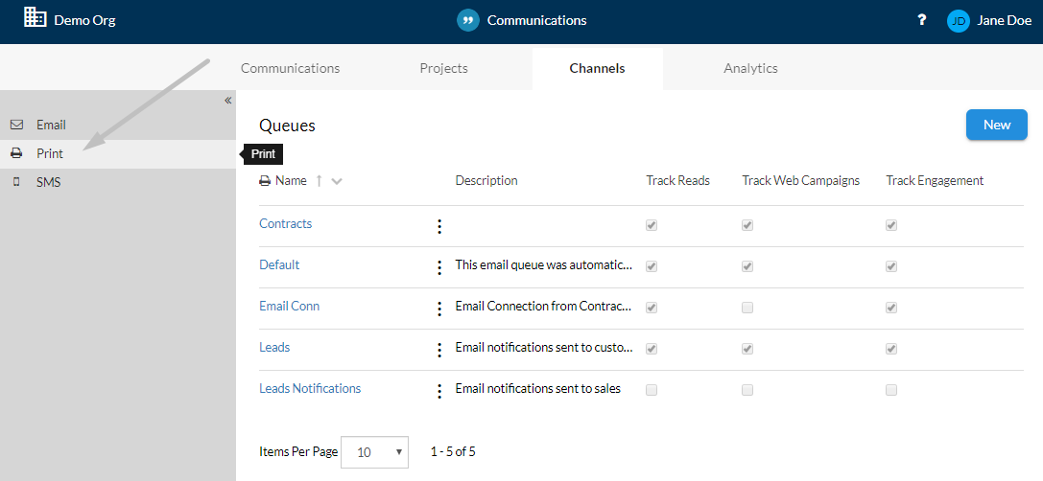The width and height of the screenshot is (1043, 481).
Task: Open the Leads Notifications queue link
Action: (x=310, y=389)
